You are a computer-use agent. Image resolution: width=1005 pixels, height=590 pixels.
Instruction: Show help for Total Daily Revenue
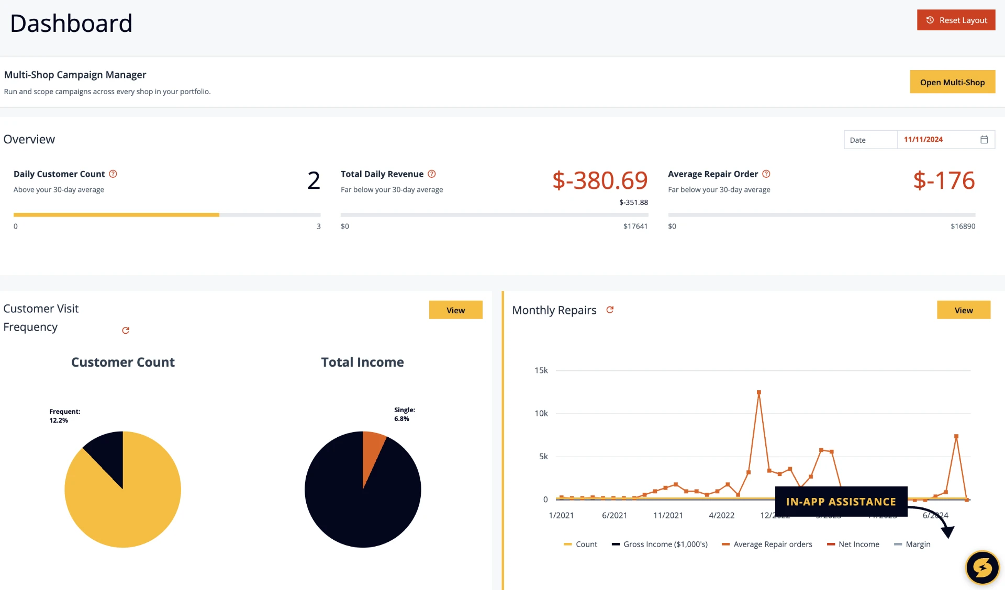[x=432, y=174]
